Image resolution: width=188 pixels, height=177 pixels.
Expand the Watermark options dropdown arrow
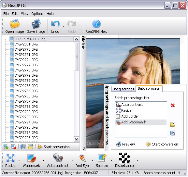click(43, 160)
